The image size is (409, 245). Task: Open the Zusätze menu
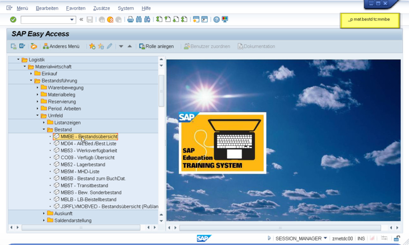click(102, 8)
